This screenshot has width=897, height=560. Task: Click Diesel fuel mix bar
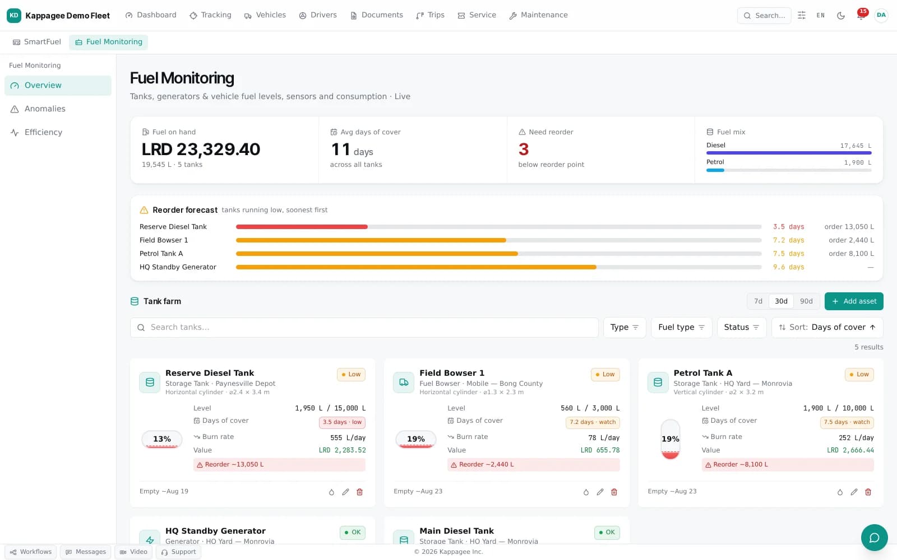coord(789,152)
